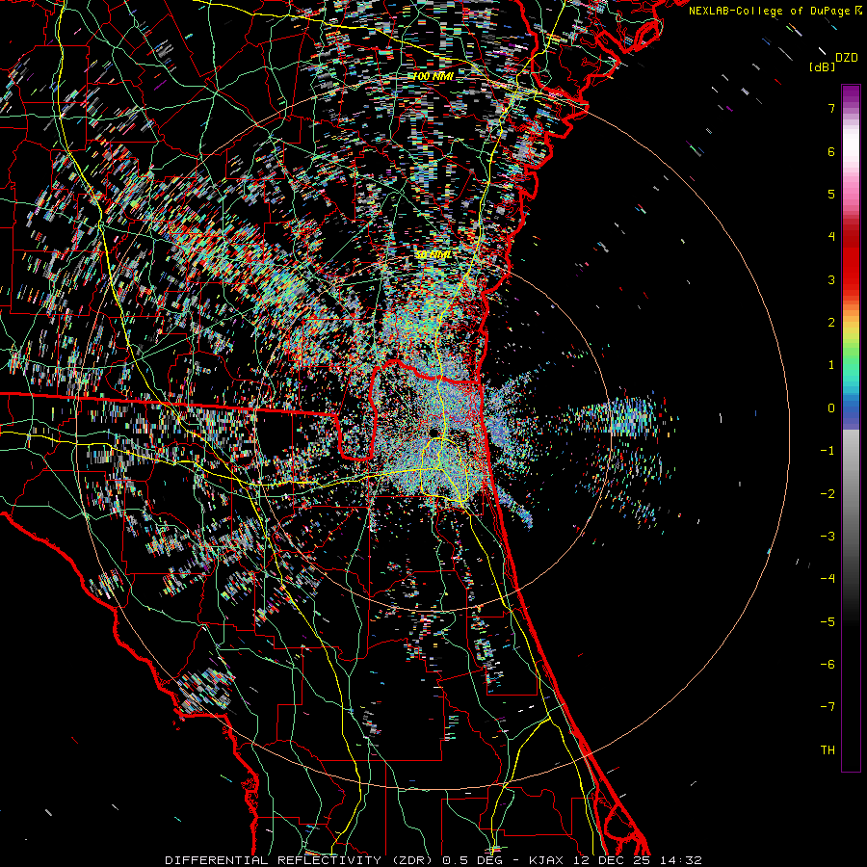The height and width of the screenshot is (867, 867).
Task: Click the positive 1 dB scale label
Action: (831, 365)
